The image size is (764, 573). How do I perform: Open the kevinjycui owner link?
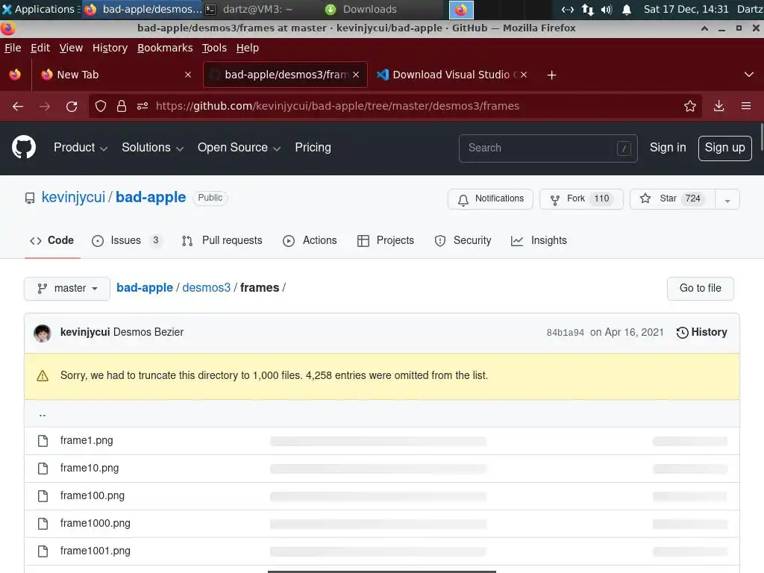click(74, 197)
